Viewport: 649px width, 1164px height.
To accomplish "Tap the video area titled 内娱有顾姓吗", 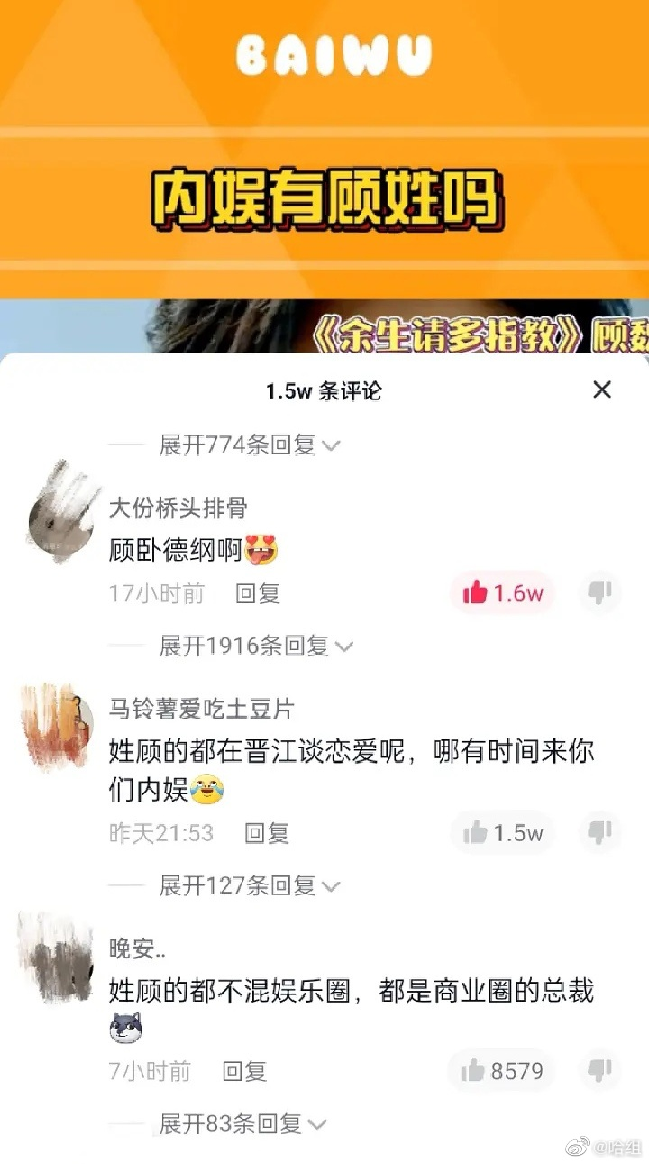I will click(x=324, y=176).
